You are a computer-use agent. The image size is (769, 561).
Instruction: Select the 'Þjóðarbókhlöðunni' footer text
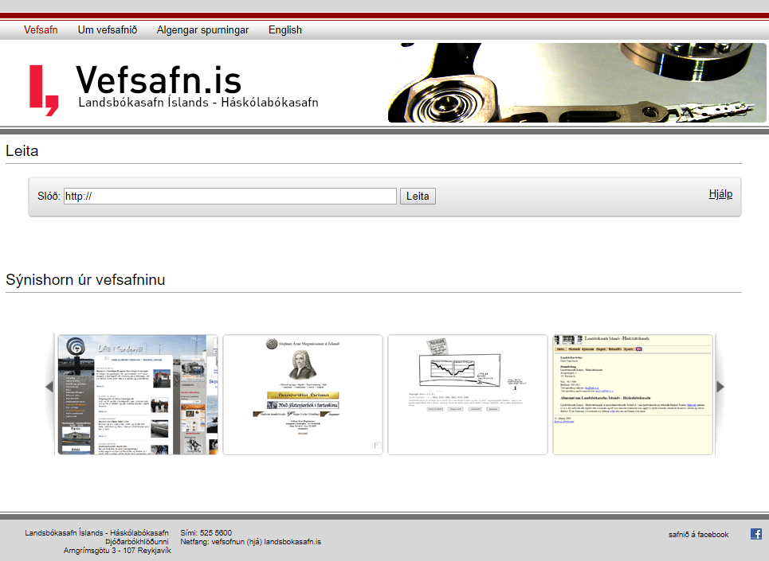137,541
